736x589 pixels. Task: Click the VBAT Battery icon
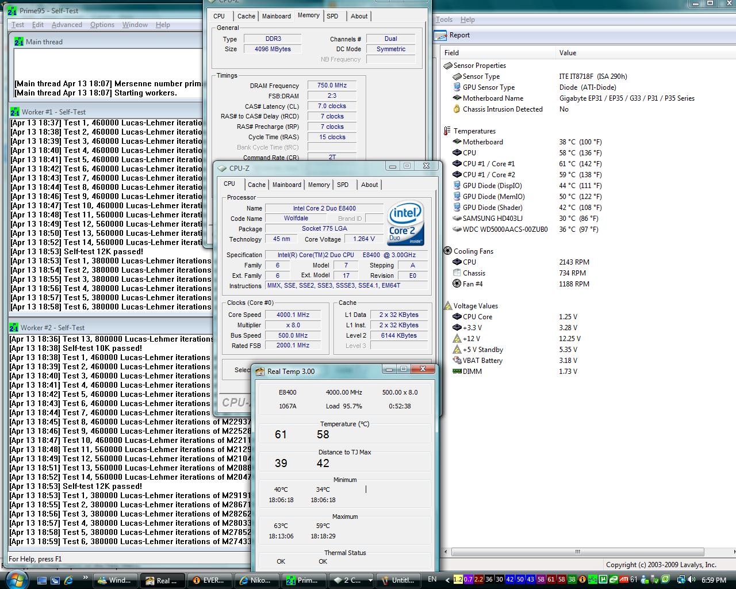pyautogui.click(x=457, y=361)
